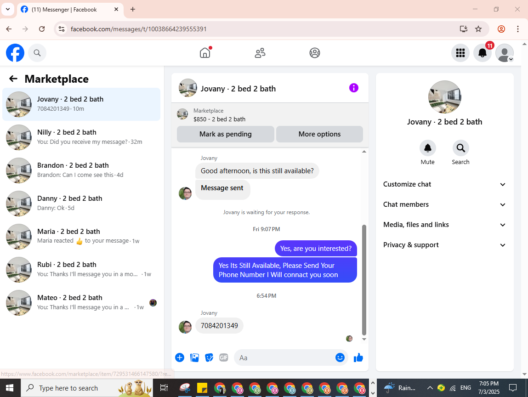Click chat scroll up arrow
The height and width of the screenshot is (397, 528).
tap(364, 152)
